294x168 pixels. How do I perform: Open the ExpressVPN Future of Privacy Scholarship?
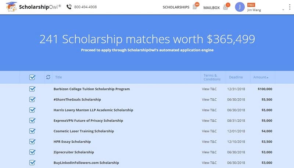tap(88, 120)
